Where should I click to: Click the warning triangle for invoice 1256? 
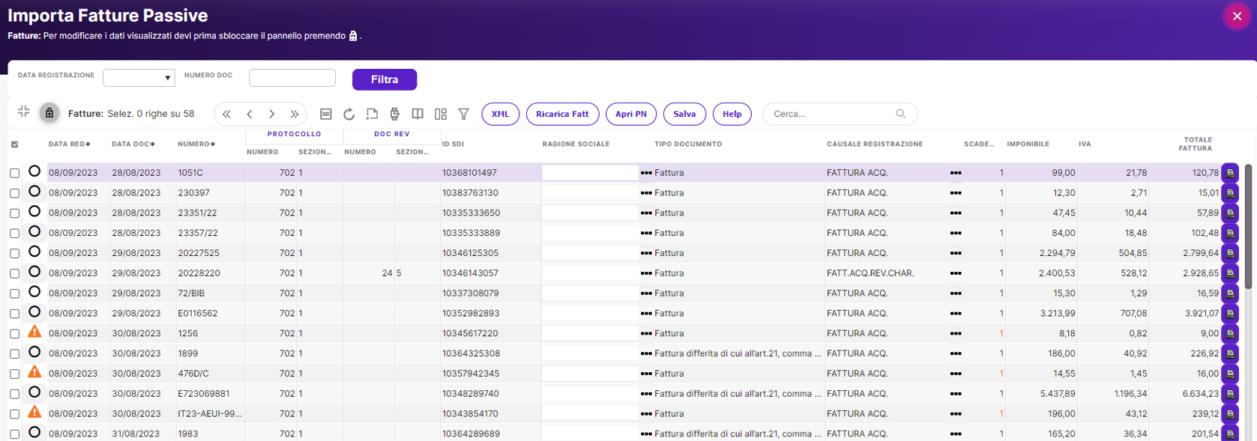point(34,332)
